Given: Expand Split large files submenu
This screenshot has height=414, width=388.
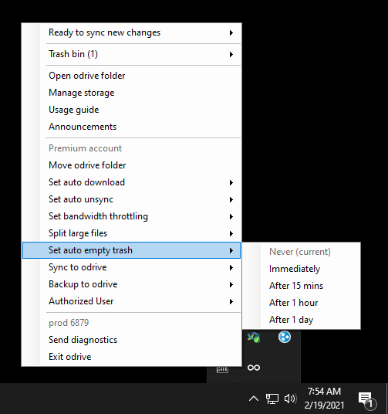Looking at the screenshot, I should [x=131, y=233].
